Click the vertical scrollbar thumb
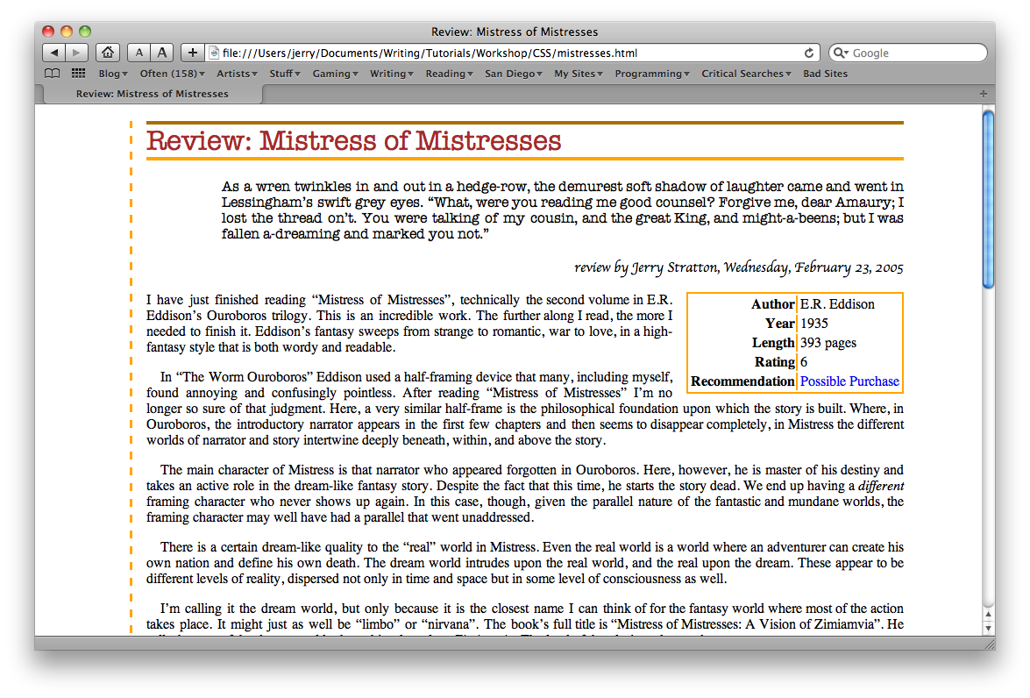 click(x=988, y=200)
